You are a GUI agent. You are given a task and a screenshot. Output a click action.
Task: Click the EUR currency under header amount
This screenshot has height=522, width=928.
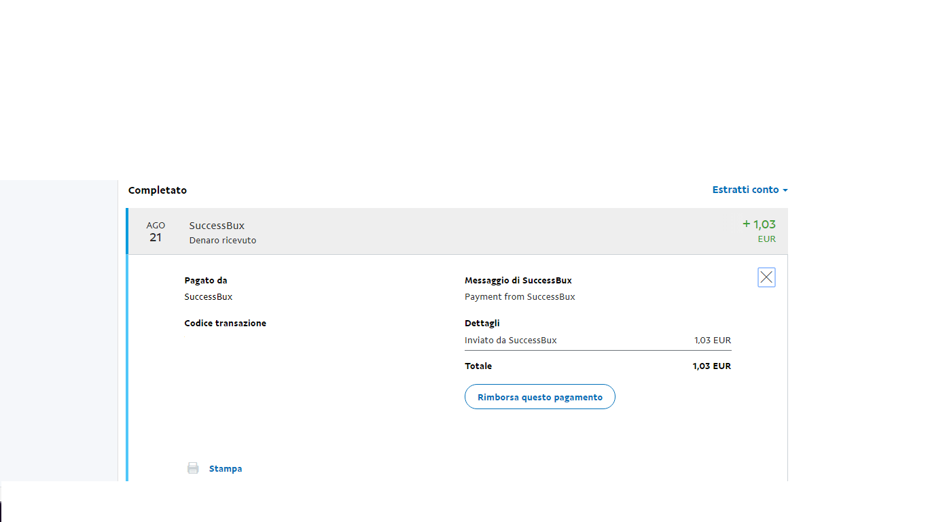(x=767, y=239)
